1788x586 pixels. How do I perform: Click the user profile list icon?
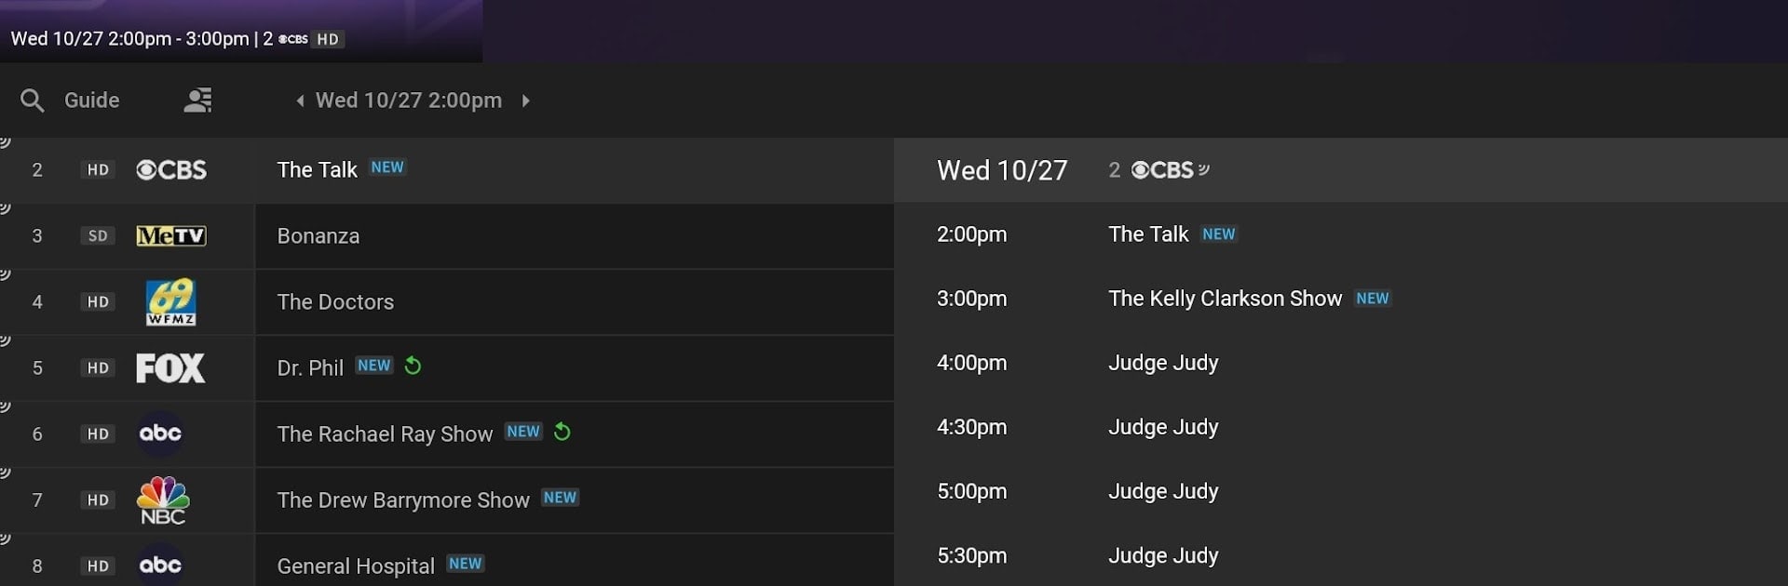click(197, 100)
